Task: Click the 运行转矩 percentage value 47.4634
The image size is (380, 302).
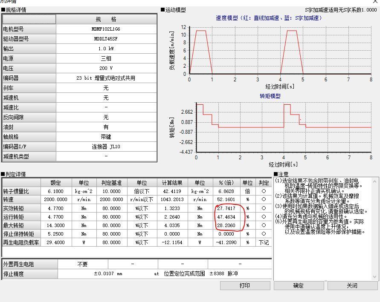Action: (x=226, y=217)
